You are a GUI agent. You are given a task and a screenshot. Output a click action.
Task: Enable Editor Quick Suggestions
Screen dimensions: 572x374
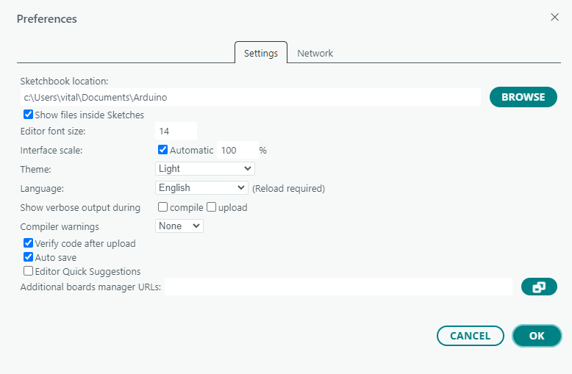coord(28,271)
